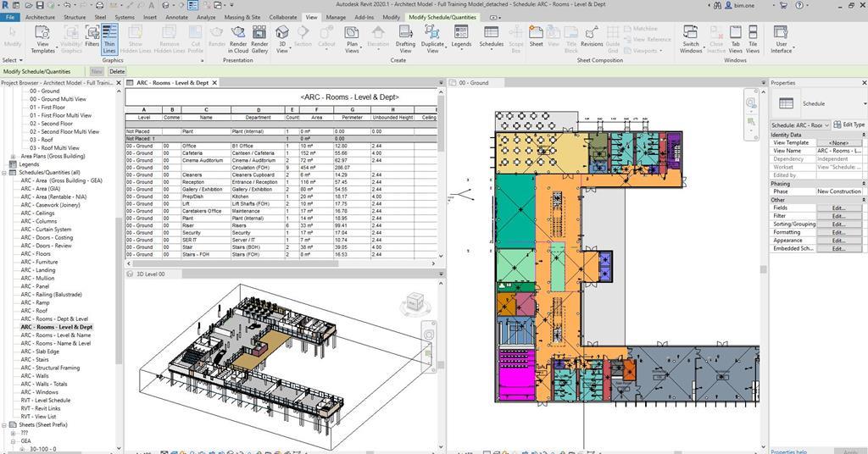Viewport: 868px width, 454px height.
Task: Click the Switch Windows icon
Action: click(x=691, y=38)
